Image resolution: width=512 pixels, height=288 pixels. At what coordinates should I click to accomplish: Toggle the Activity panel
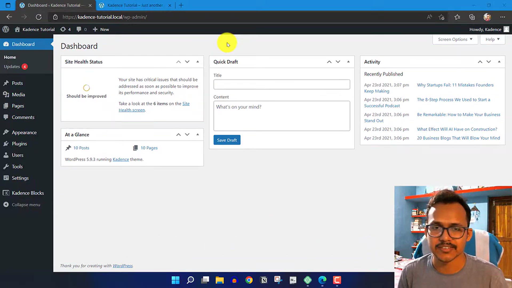click(499, 62)
